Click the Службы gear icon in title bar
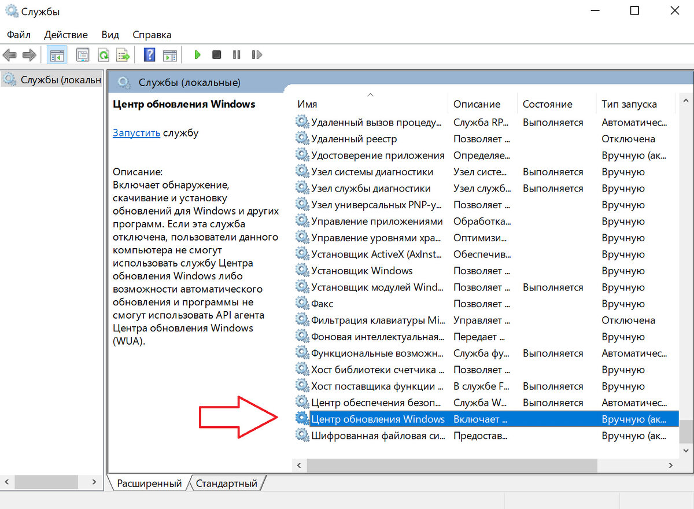 [x=11, y=11]
